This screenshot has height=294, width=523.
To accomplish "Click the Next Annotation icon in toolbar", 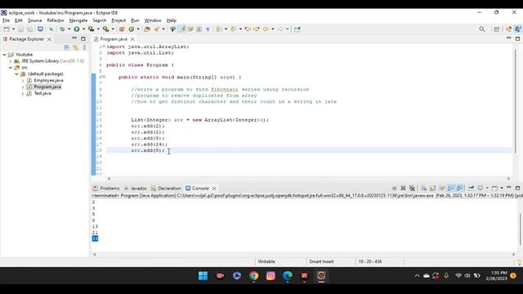I will [218, 29].
